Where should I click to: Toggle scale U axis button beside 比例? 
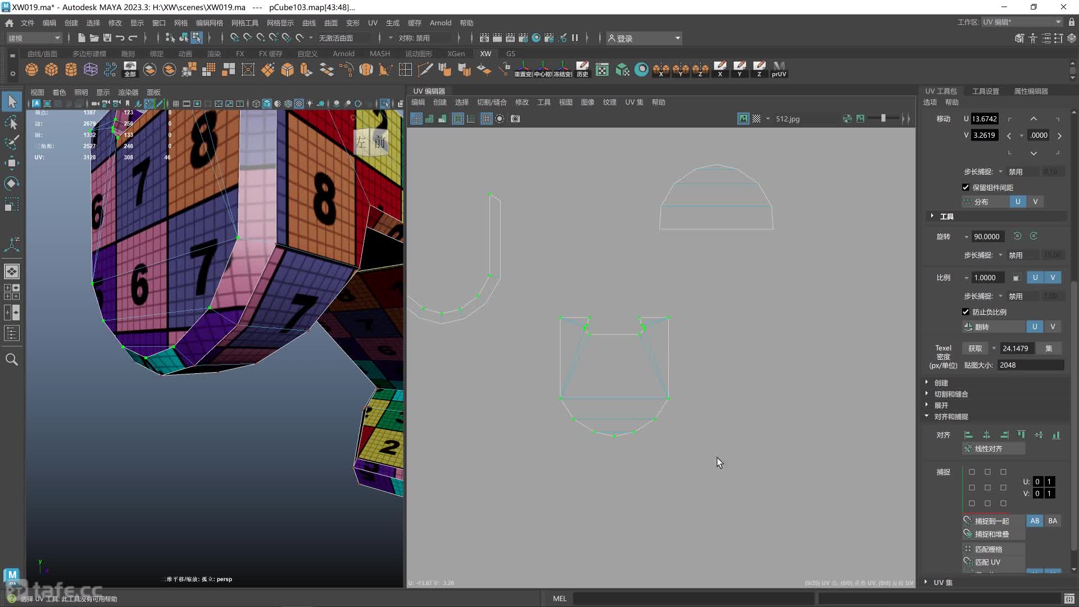1035,278
